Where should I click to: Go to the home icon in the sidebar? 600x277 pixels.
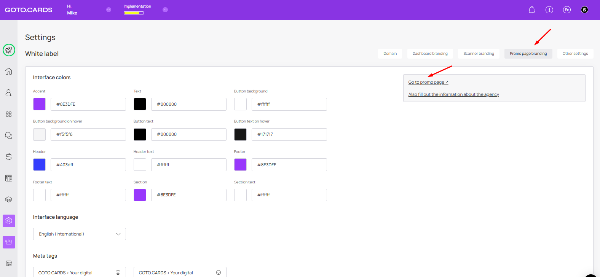tap(9, 72)
